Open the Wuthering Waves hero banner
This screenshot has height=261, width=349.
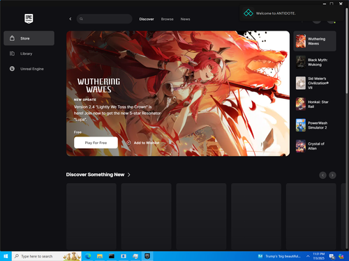[178, 93]
